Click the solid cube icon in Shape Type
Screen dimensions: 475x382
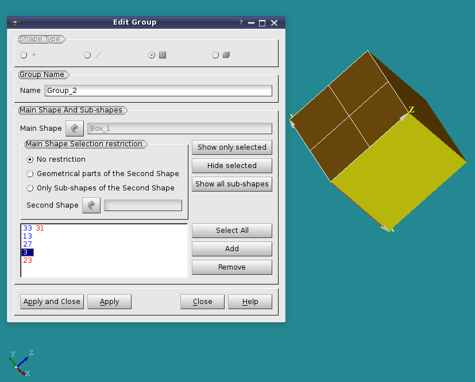coord(226,55)
